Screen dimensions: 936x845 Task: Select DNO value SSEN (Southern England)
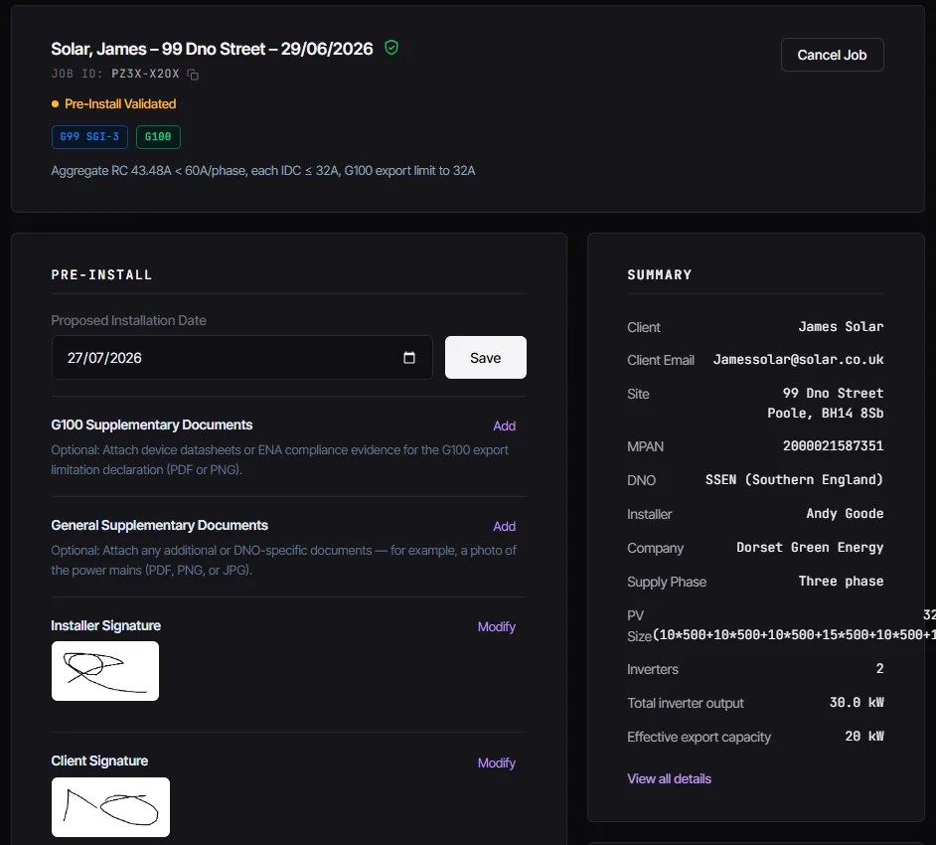click(x=794, y=479)
